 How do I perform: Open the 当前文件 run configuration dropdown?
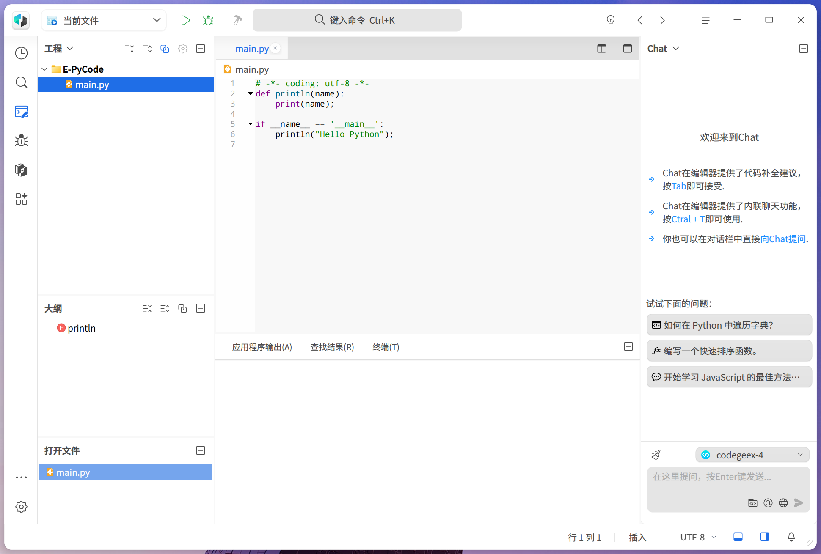pos(104,20)
